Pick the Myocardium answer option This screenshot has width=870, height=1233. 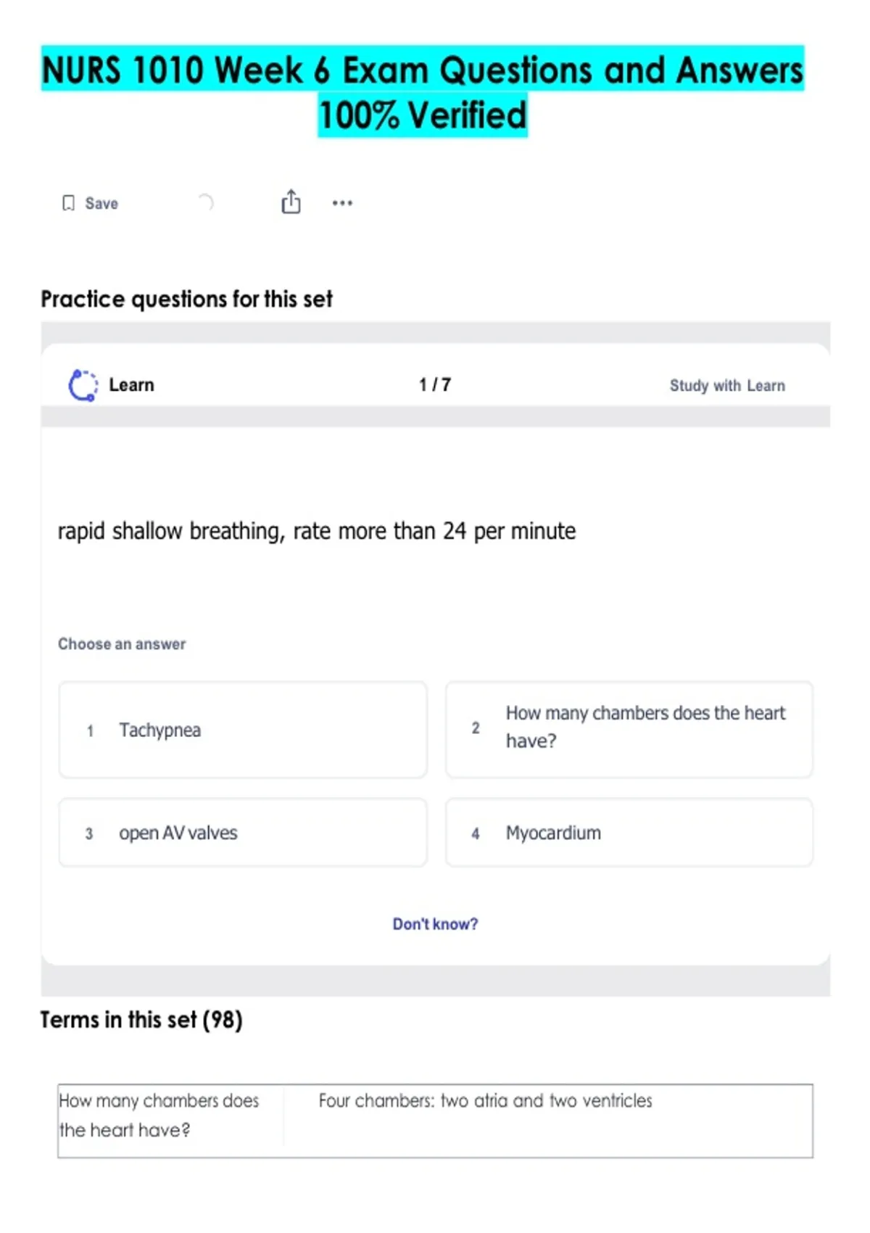(629, 833)
